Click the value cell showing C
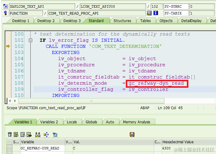This screenshot has height=154, width=216. click(113, 148)
